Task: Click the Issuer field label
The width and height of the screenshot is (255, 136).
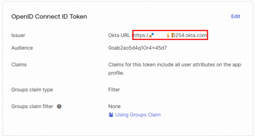Action: tap(18, 35)
